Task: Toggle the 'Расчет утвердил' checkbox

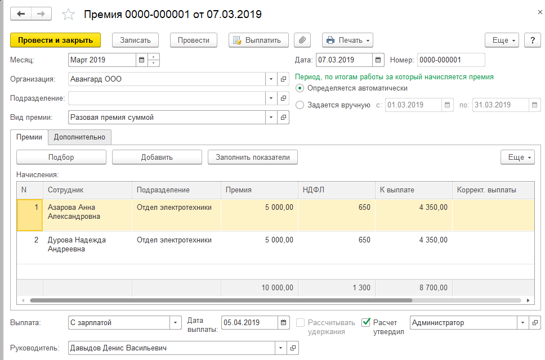Action: pyautogui.click(x=366, y=323)
